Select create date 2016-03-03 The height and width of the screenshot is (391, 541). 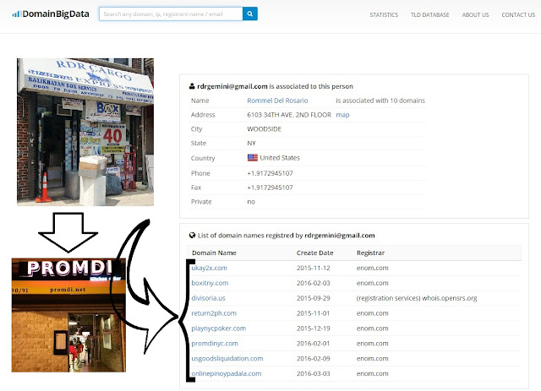click(314, 373)
